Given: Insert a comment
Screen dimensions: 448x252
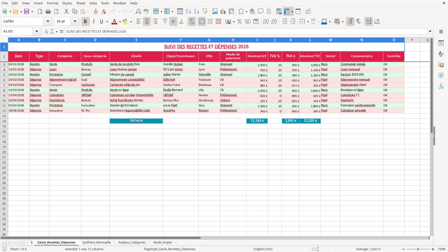Looking at the screenshot, I should 261,12.
